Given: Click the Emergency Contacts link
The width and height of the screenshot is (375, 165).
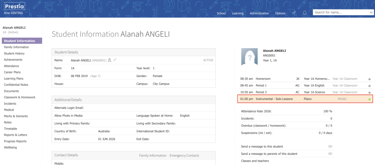Looking at the screenshot, I should click(184, 156).
